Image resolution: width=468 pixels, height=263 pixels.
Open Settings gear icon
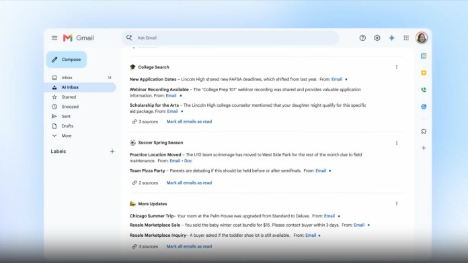[x=377, y=38]
